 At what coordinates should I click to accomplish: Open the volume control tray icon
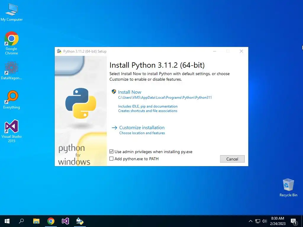pos(265,221)
